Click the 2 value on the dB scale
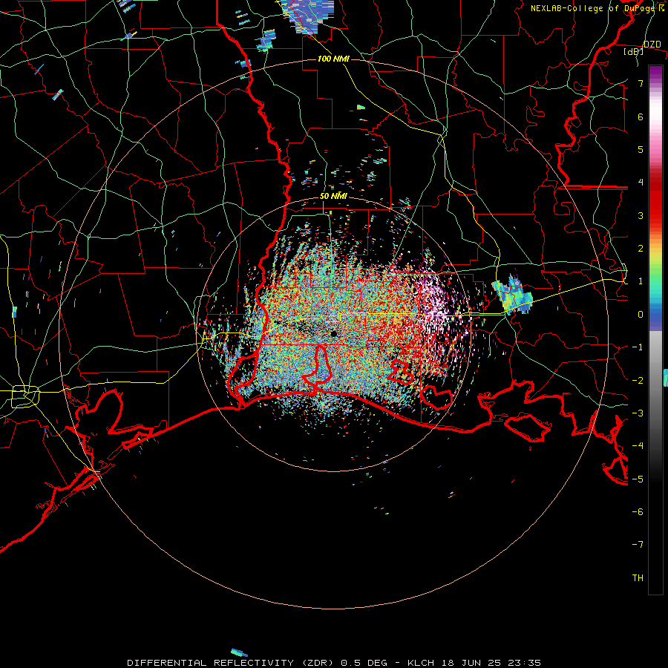668x668 pixels. tap(641, 249)
